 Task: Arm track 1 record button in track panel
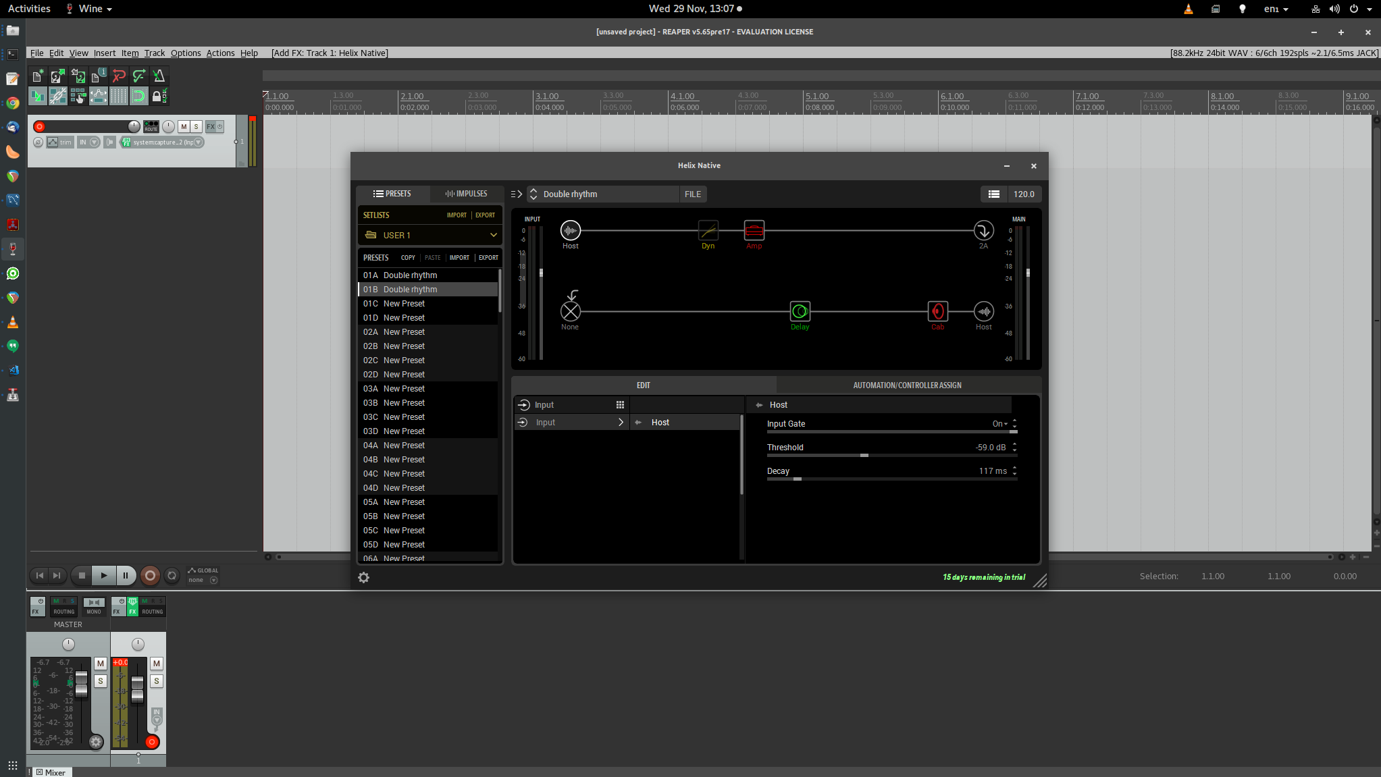39,127
